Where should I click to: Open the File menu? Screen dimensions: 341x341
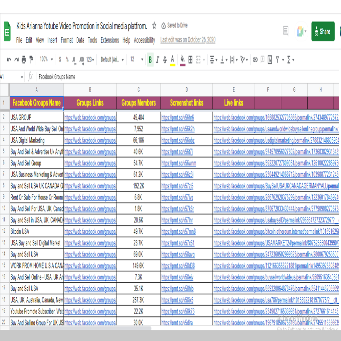point(19,40)
